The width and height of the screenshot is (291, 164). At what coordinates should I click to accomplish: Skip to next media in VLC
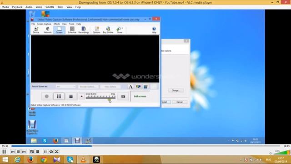pos(24,152)
